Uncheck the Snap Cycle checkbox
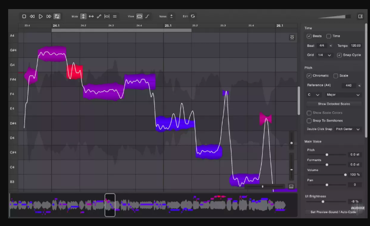Viewport: 370px width, 226px height. coord(339,55)
